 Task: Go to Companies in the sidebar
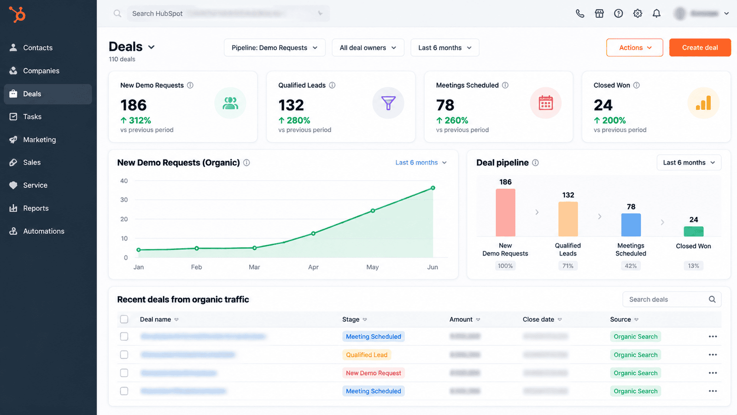48,71
